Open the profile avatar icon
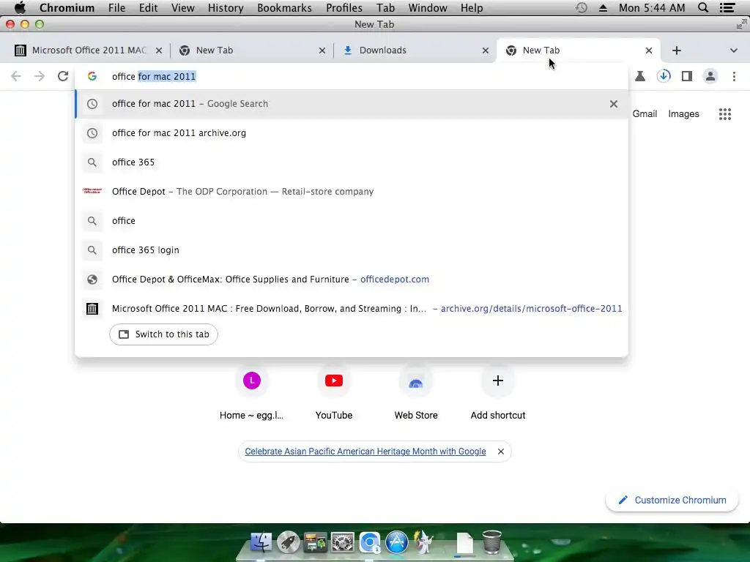Viewport: 750px width, 562px height. tap(710, 76)
